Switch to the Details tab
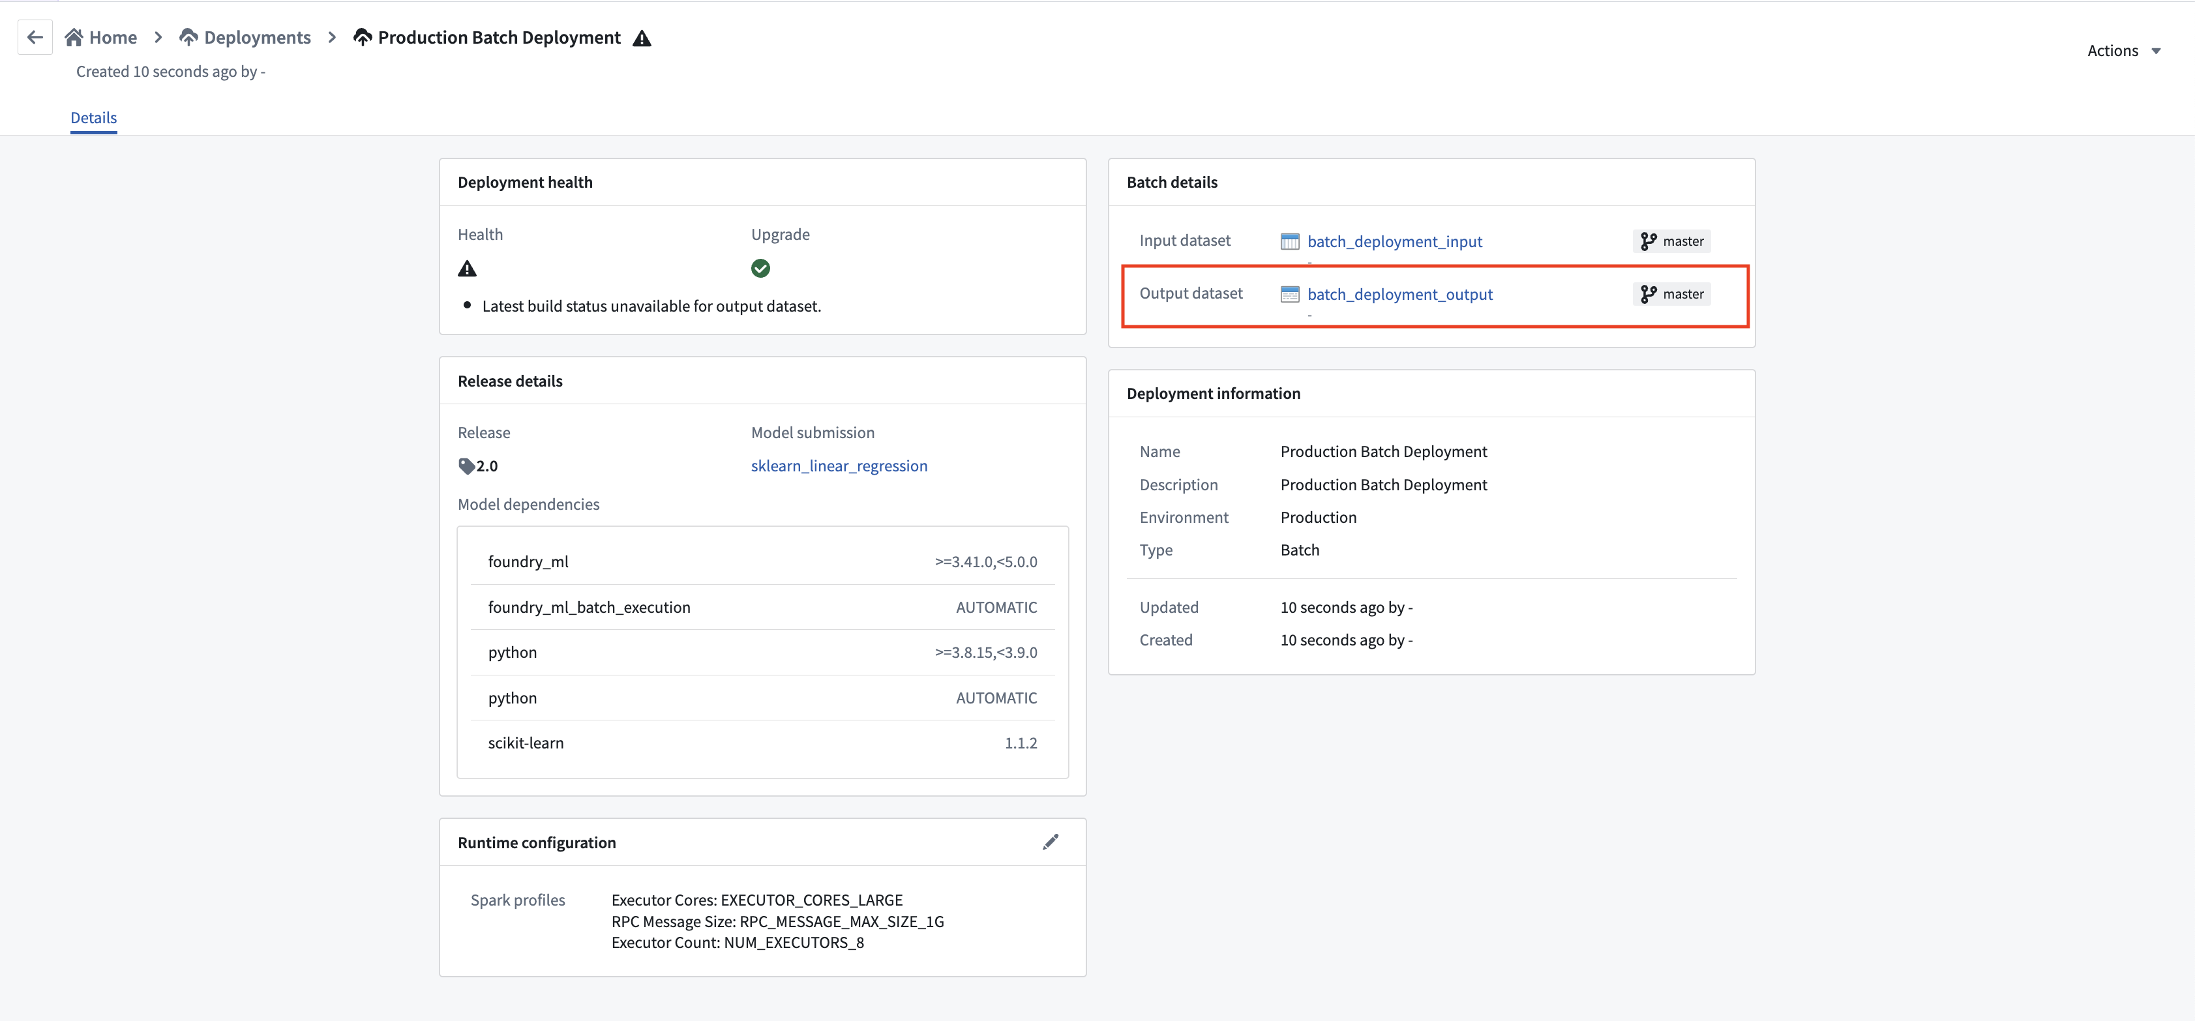Image resolution: width=2195 pixels, height=1021 pixels. pyautogui.click(x=94, y=117)
